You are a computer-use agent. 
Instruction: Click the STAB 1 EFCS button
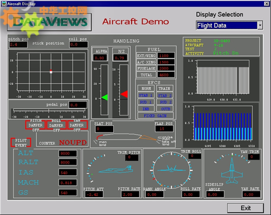tap(146, 95)
